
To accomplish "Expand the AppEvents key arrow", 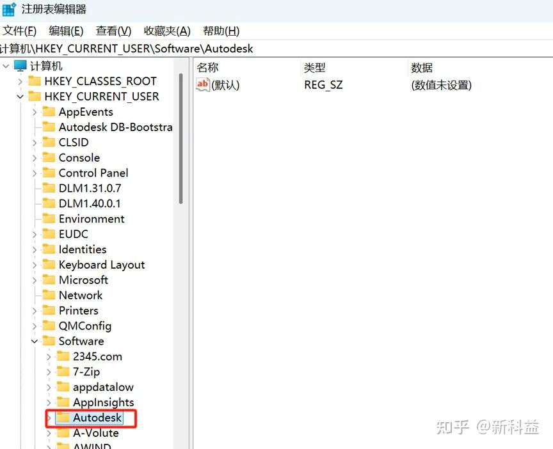I will [x=35, y=112].
